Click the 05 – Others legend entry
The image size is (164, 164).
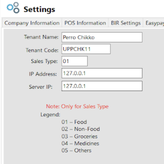click(76, 150)
